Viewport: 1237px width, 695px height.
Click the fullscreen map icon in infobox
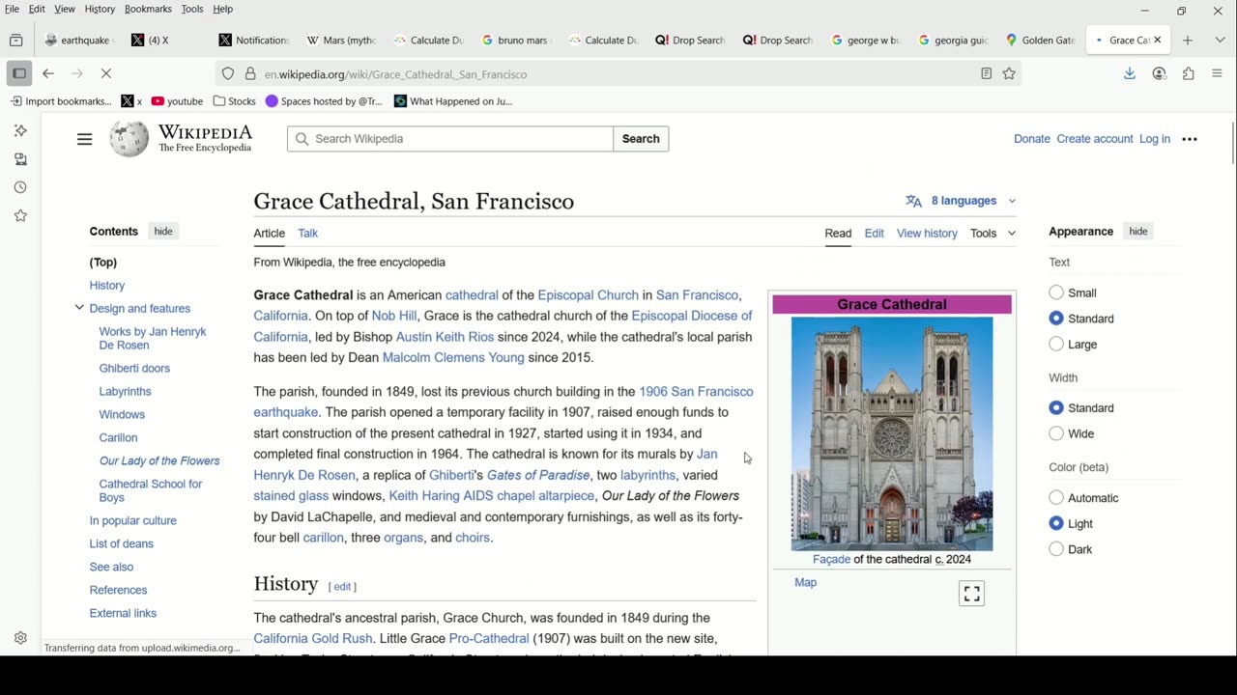tap(971, 594)
